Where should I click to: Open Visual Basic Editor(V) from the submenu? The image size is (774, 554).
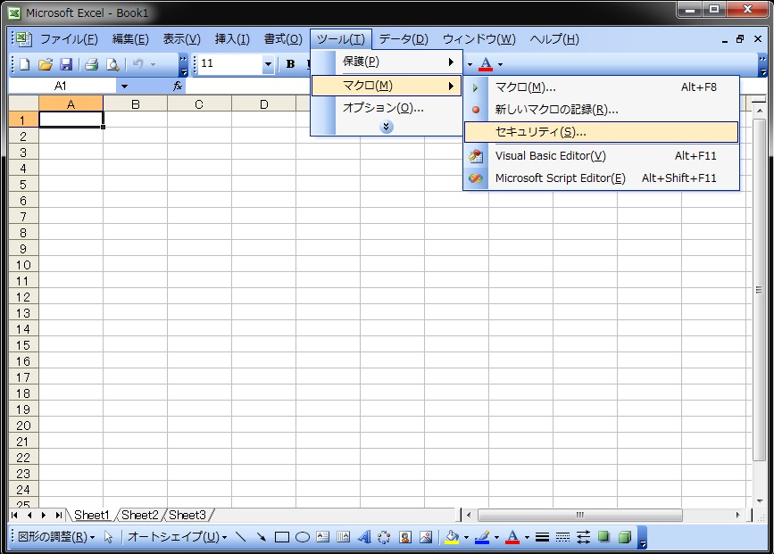(x=601, y=156)
